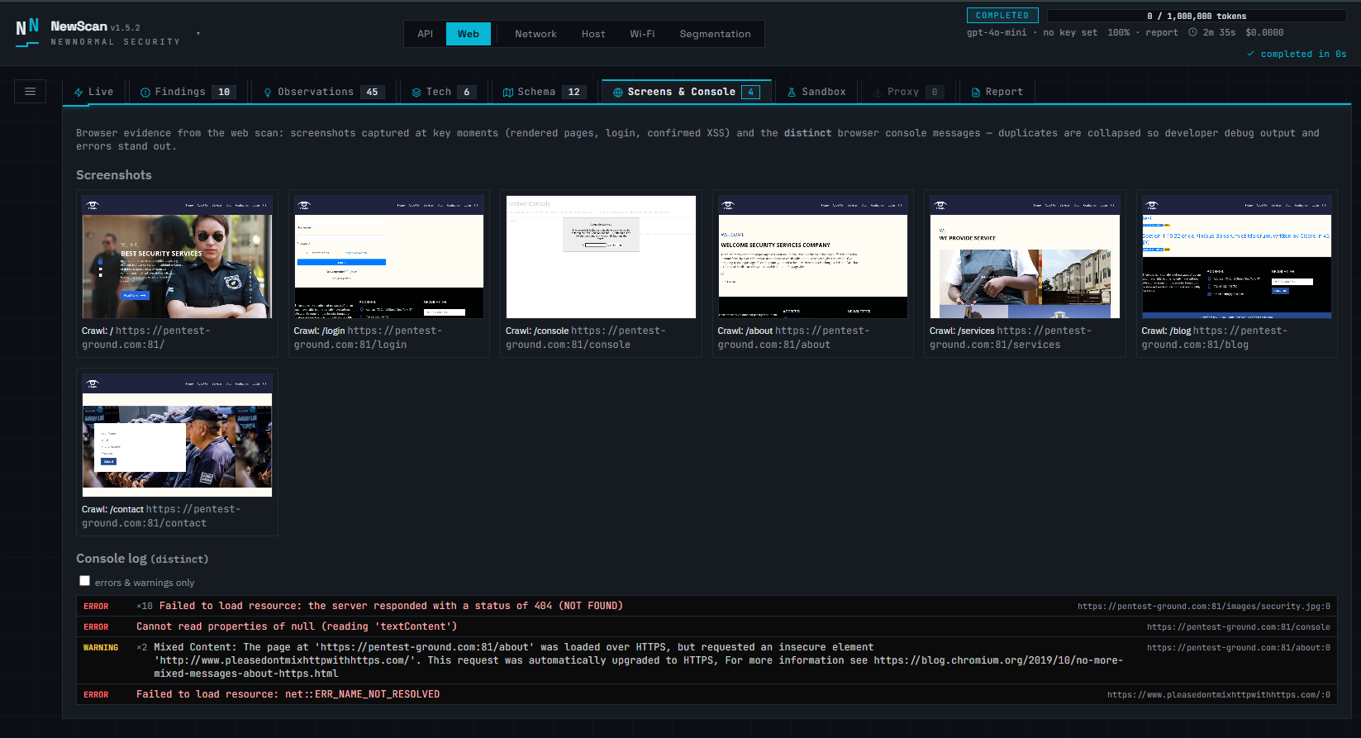Follow the pentest-ground.com:81/console caption link

tap(586, 337)
